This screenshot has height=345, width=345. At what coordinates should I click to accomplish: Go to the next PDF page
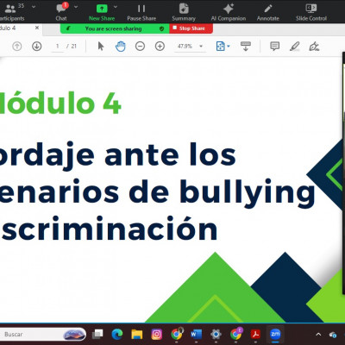pos(37,46)
